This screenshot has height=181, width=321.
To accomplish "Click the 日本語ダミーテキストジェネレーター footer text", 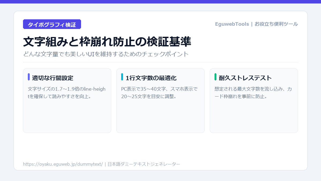I will (144, 164).
